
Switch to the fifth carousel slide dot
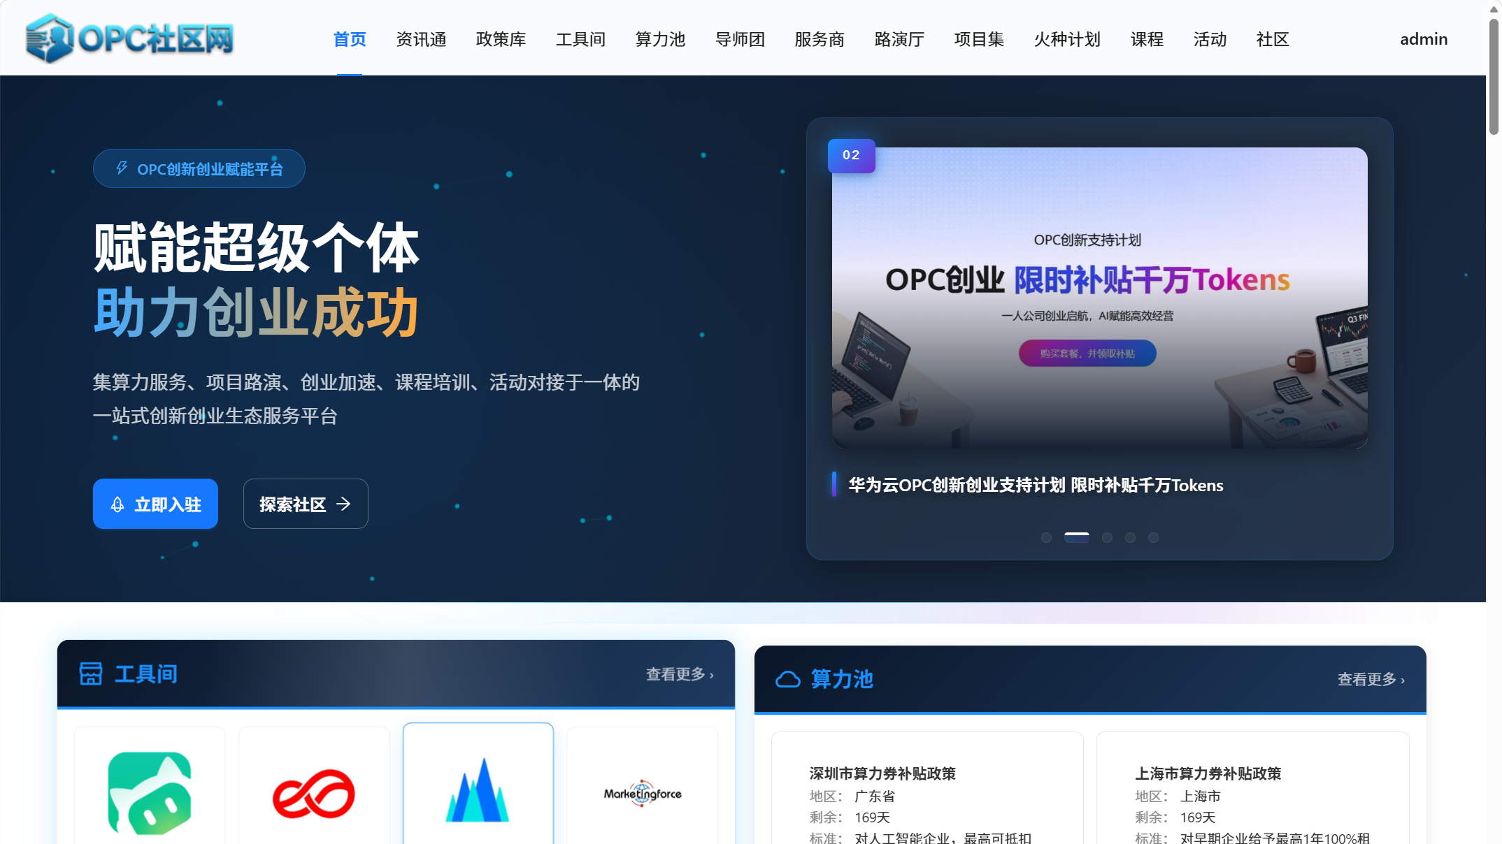[1153, 537]
